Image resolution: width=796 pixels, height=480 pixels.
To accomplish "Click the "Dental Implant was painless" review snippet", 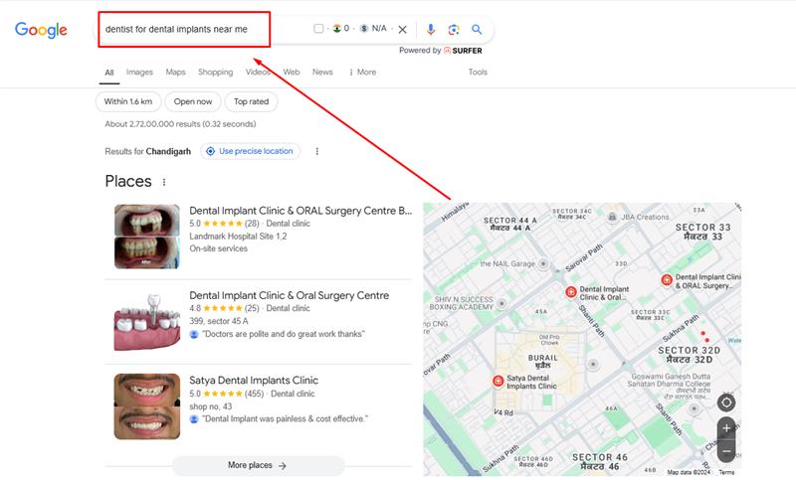I will [285, 419].
